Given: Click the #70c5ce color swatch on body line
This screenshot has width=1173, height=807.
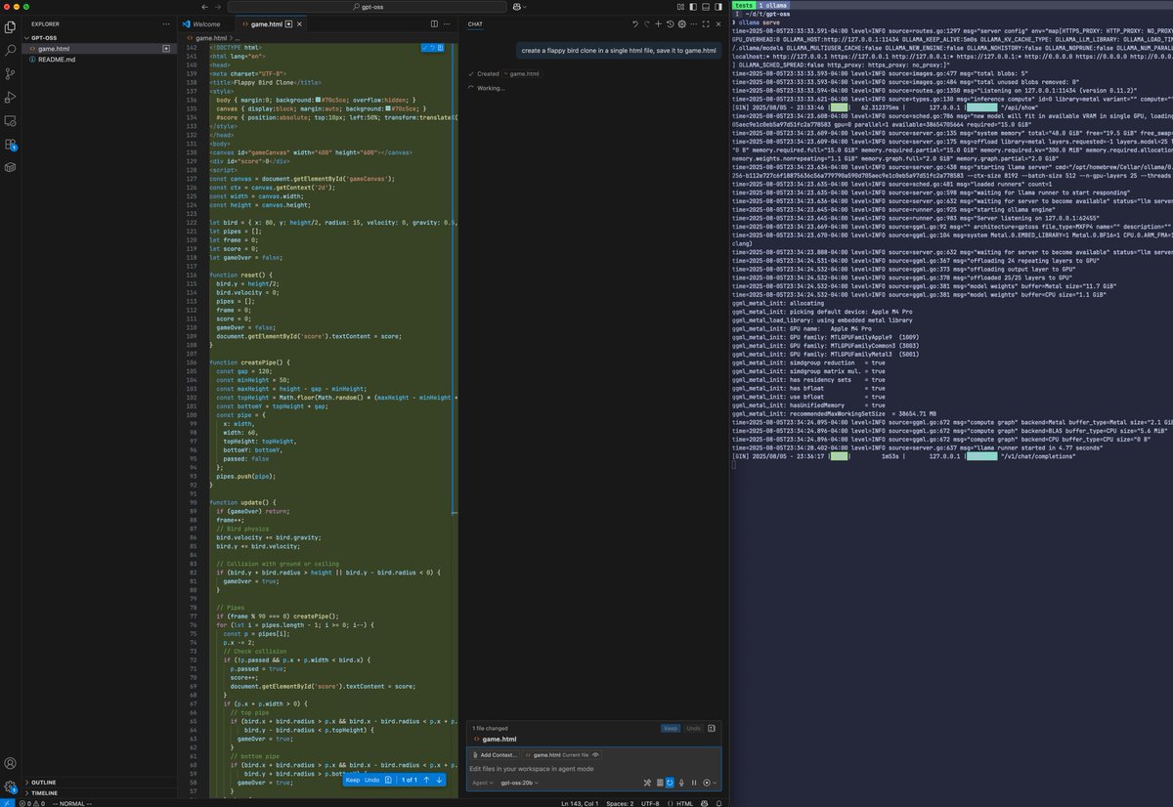Looking at the screenshot, I should 319,101.
